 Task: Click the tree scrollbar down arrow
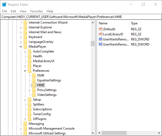tap(93, 133)
